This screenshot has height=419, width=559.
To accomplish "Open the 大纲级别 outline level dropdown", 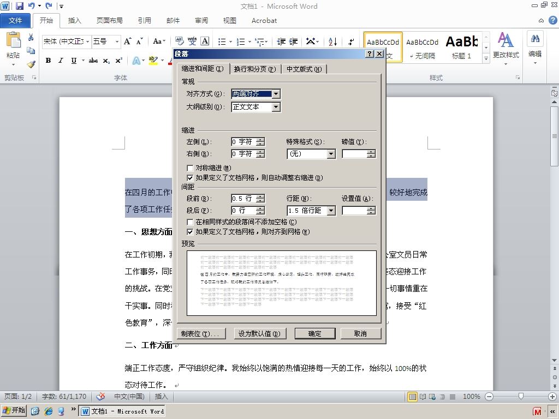I will (x=276, y=107).
